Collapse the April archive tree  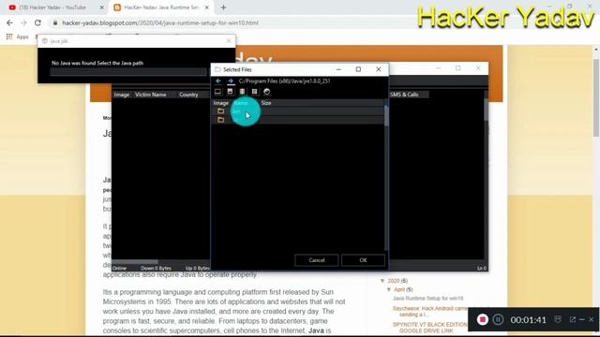click(x=389, y=289)
